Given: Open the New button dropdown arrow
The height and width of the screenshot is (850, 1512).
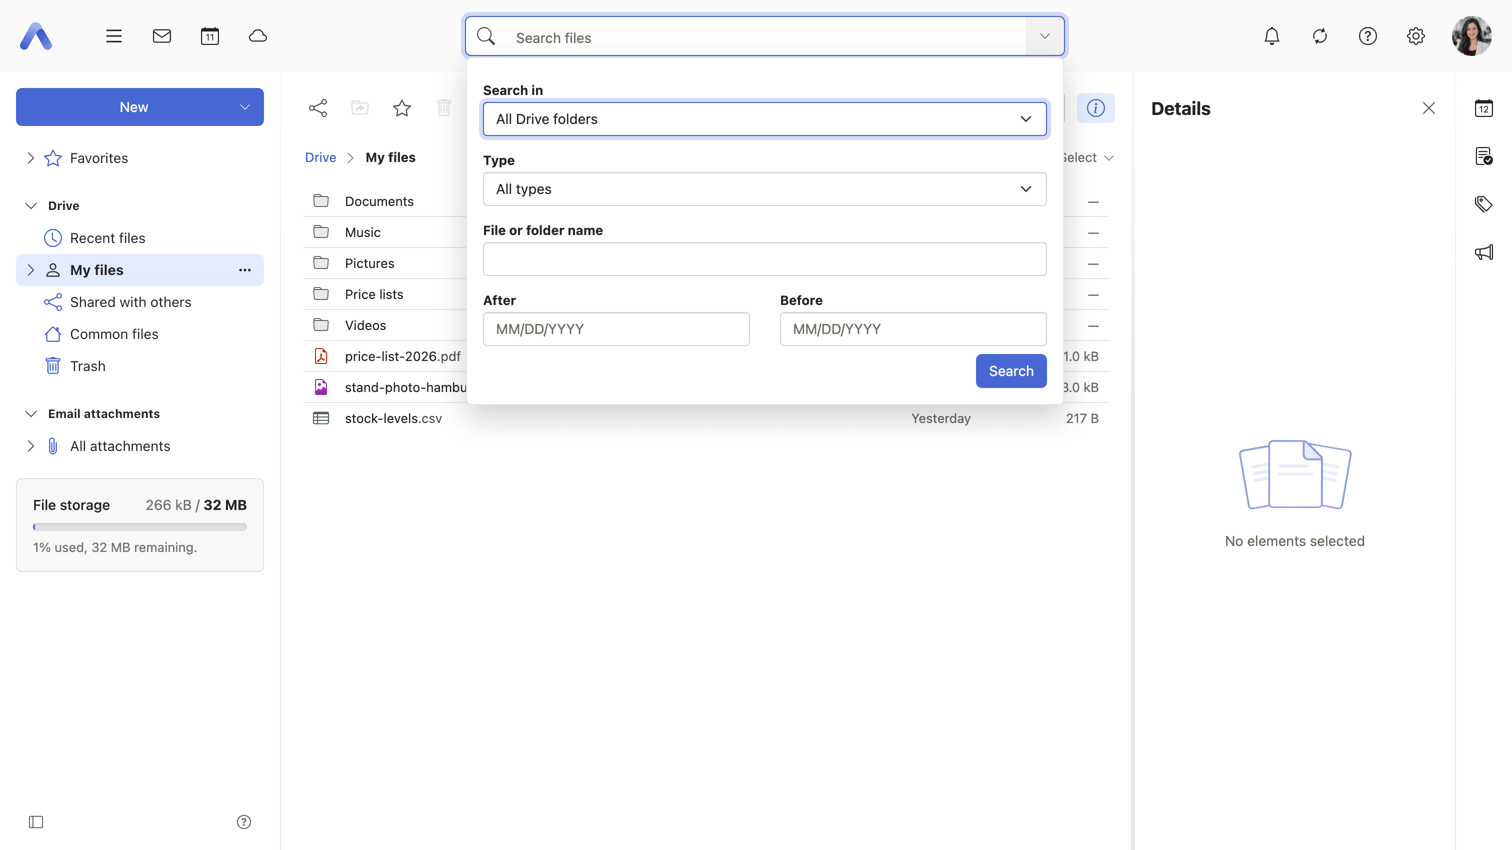Looking at the screenshot, I should [245, 107].
